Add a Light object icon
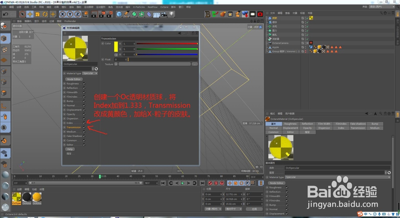This screenshot has height=218, width=400. click(172, 14)
